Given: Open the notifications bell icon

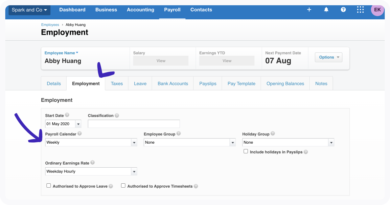Looking at the screenshot, I should coord(326,10).
